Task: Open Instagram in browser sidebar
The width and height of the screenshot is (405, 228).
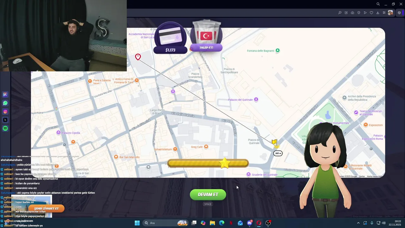Action: point(5,111)
